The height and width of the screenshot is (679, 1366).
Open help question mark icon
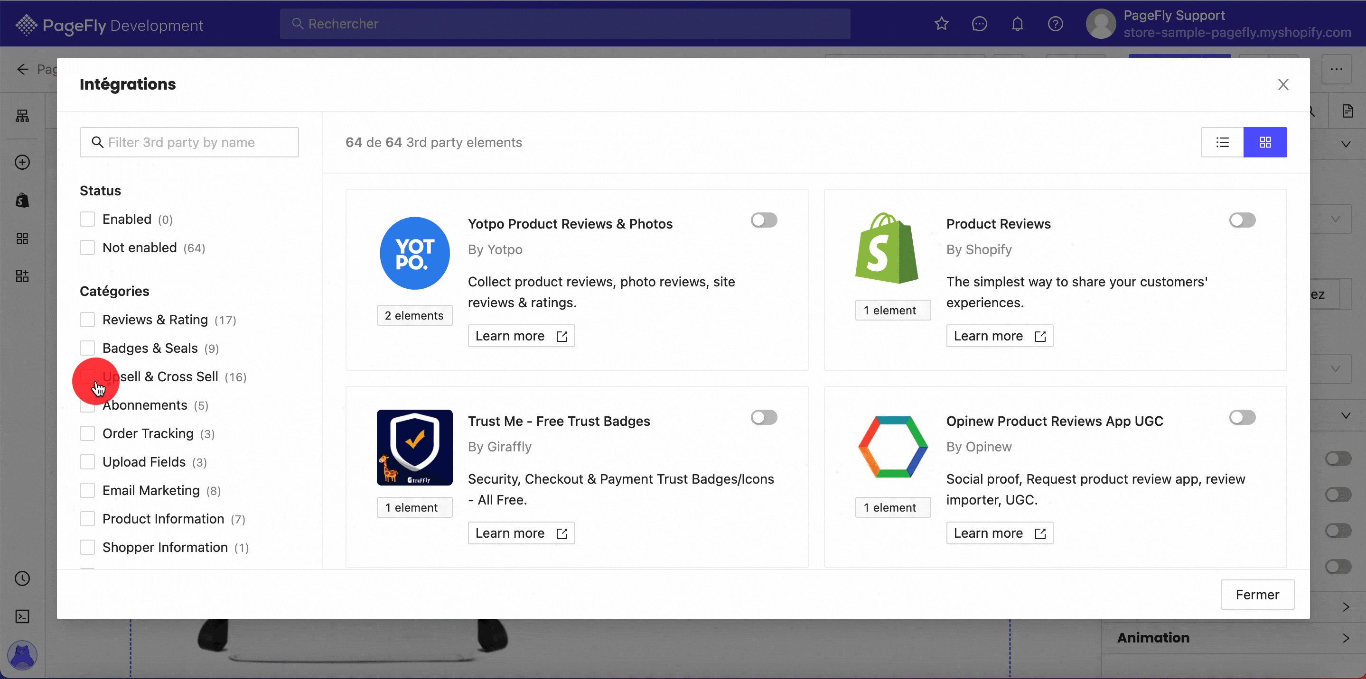[x=1055, y=24]
